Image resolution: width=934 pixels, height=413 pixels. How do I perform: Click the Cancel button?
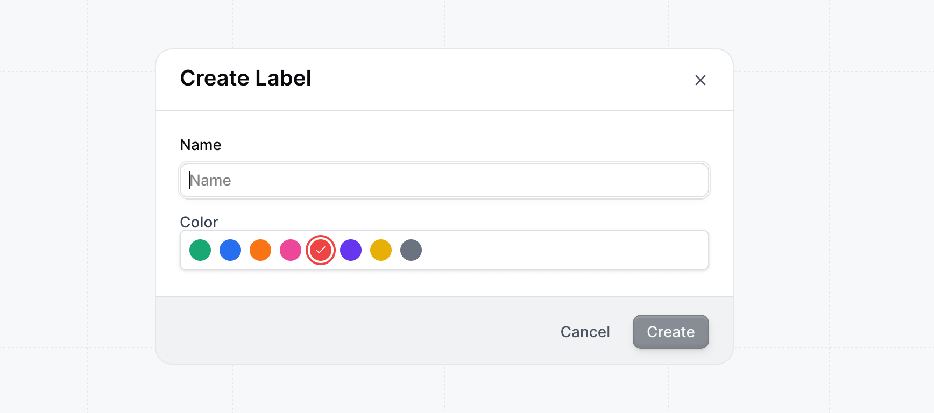[x=585, y=332]
